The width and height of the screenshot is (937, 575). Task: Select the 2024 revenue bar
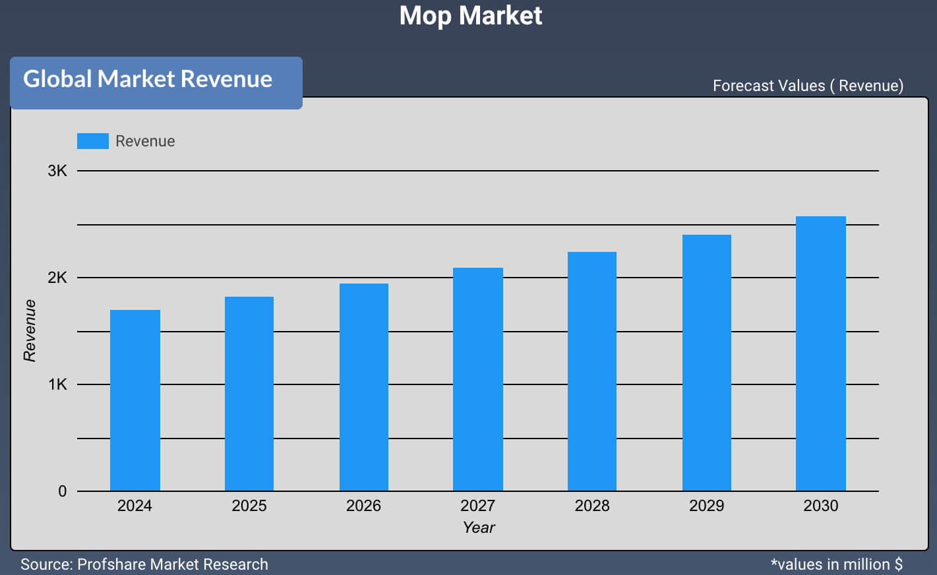pos(135,400)
